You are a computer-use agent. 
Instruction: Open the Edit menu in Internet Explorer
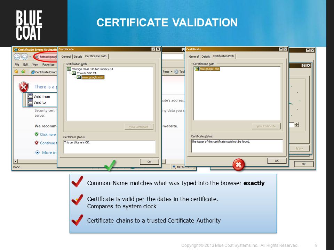(x=26, y=65)
